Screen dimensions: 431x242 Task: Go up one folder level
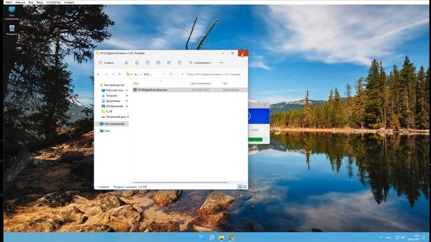click(x=120, y=75)
